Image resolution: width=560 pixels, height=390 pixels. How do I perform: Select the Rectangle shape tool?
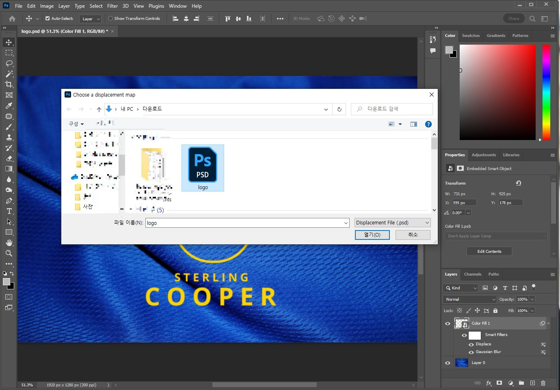[x=9, y=232]
